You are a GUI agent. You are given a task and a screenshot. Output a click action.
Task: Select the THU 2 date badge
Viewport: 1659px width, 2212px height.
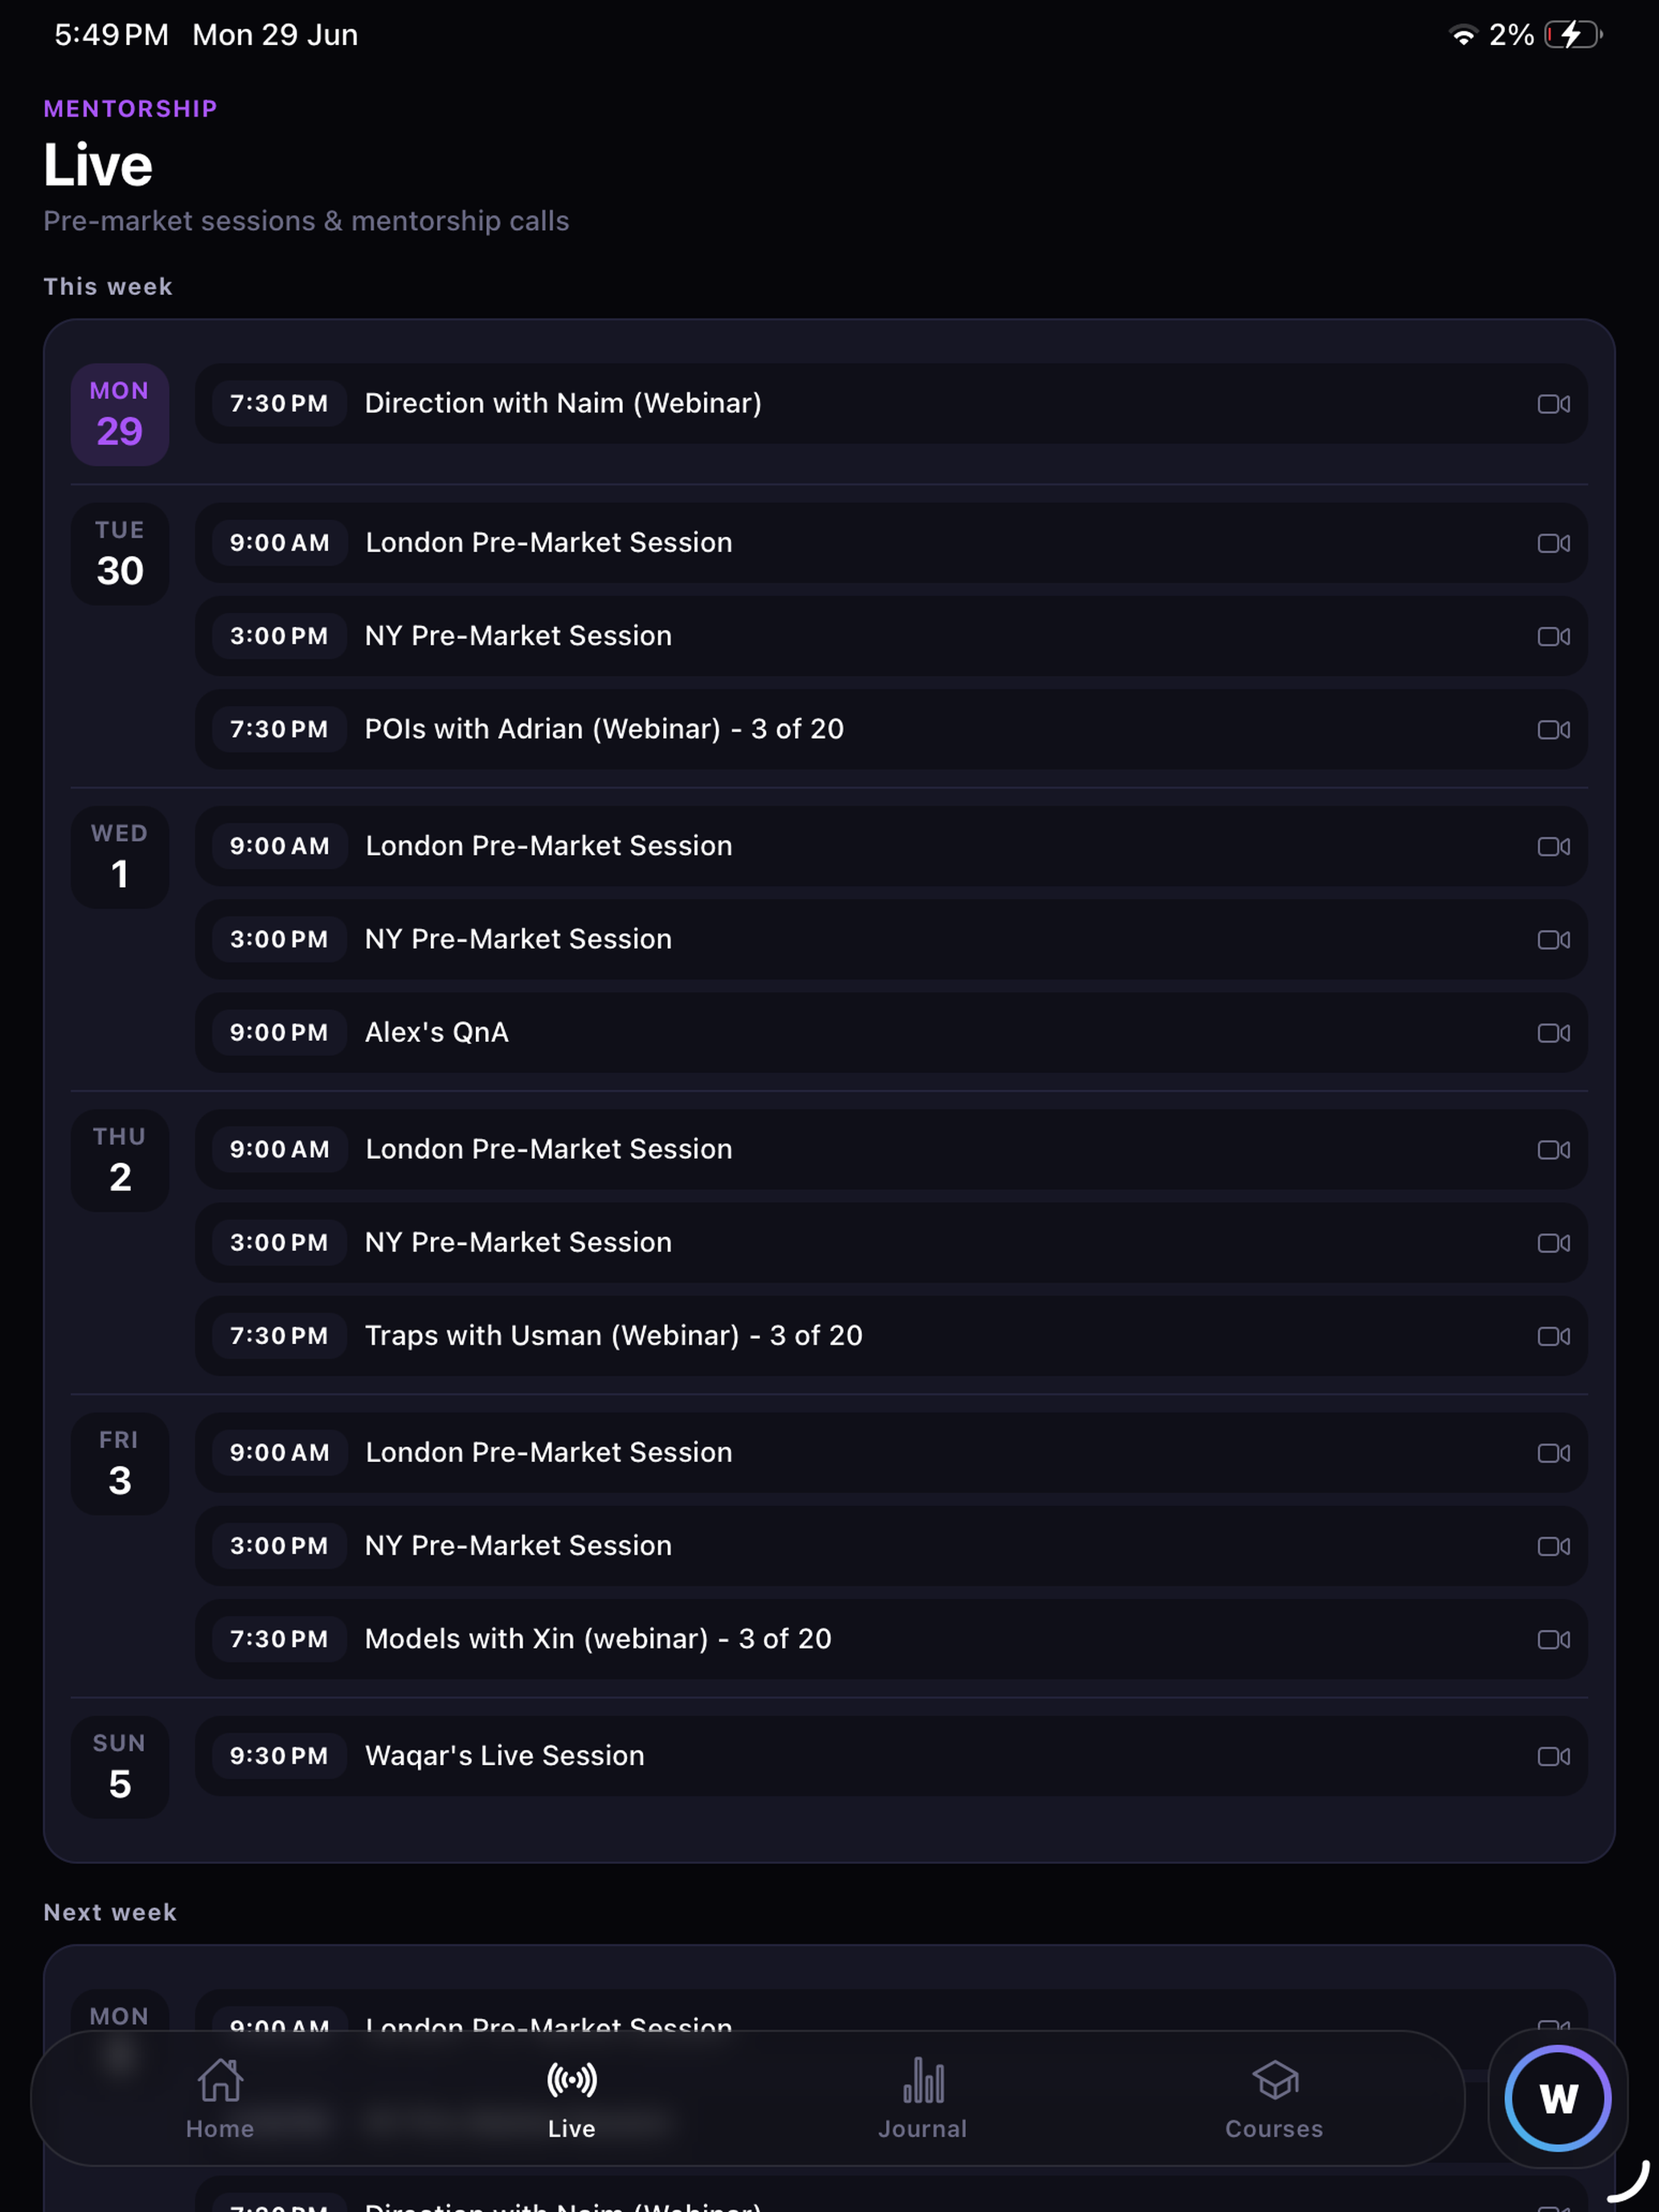(x=120, y=1160)
